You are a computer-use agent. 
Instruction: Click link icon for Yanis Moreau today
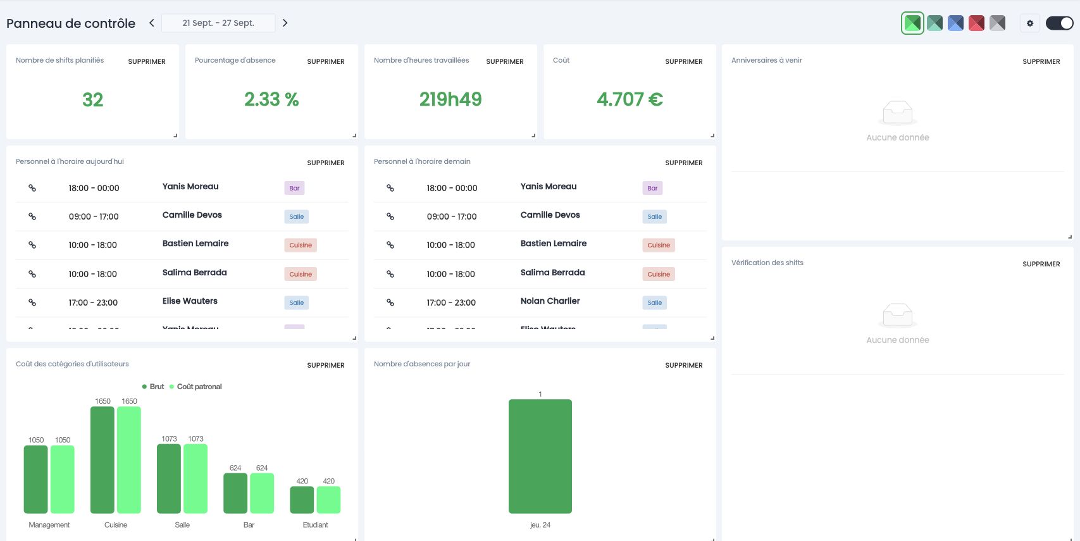[32, 188]
